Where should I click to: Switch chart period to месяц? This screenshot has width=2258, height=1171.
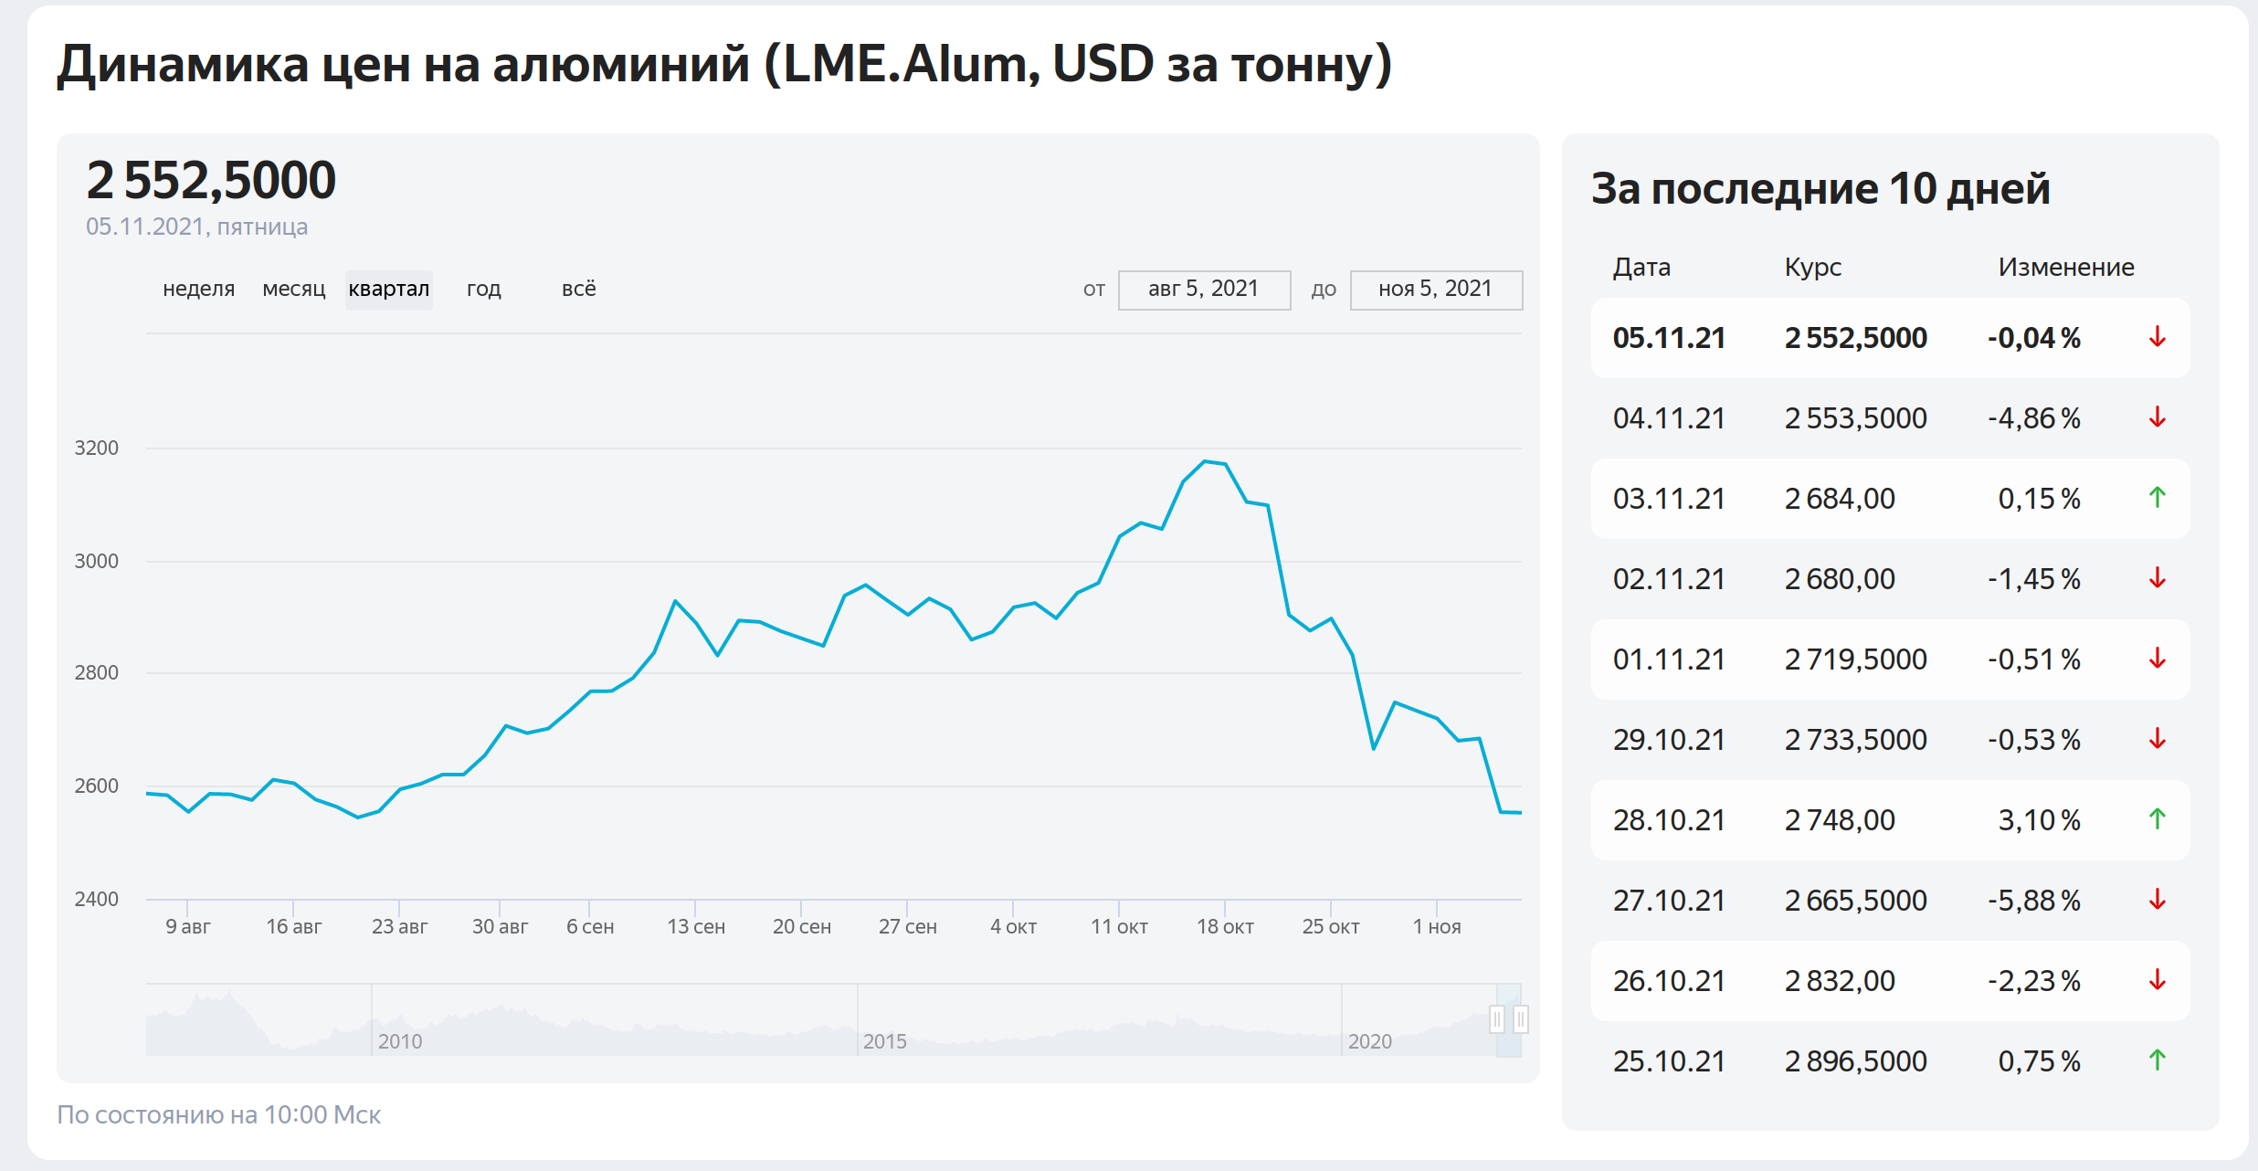point(294,290)
